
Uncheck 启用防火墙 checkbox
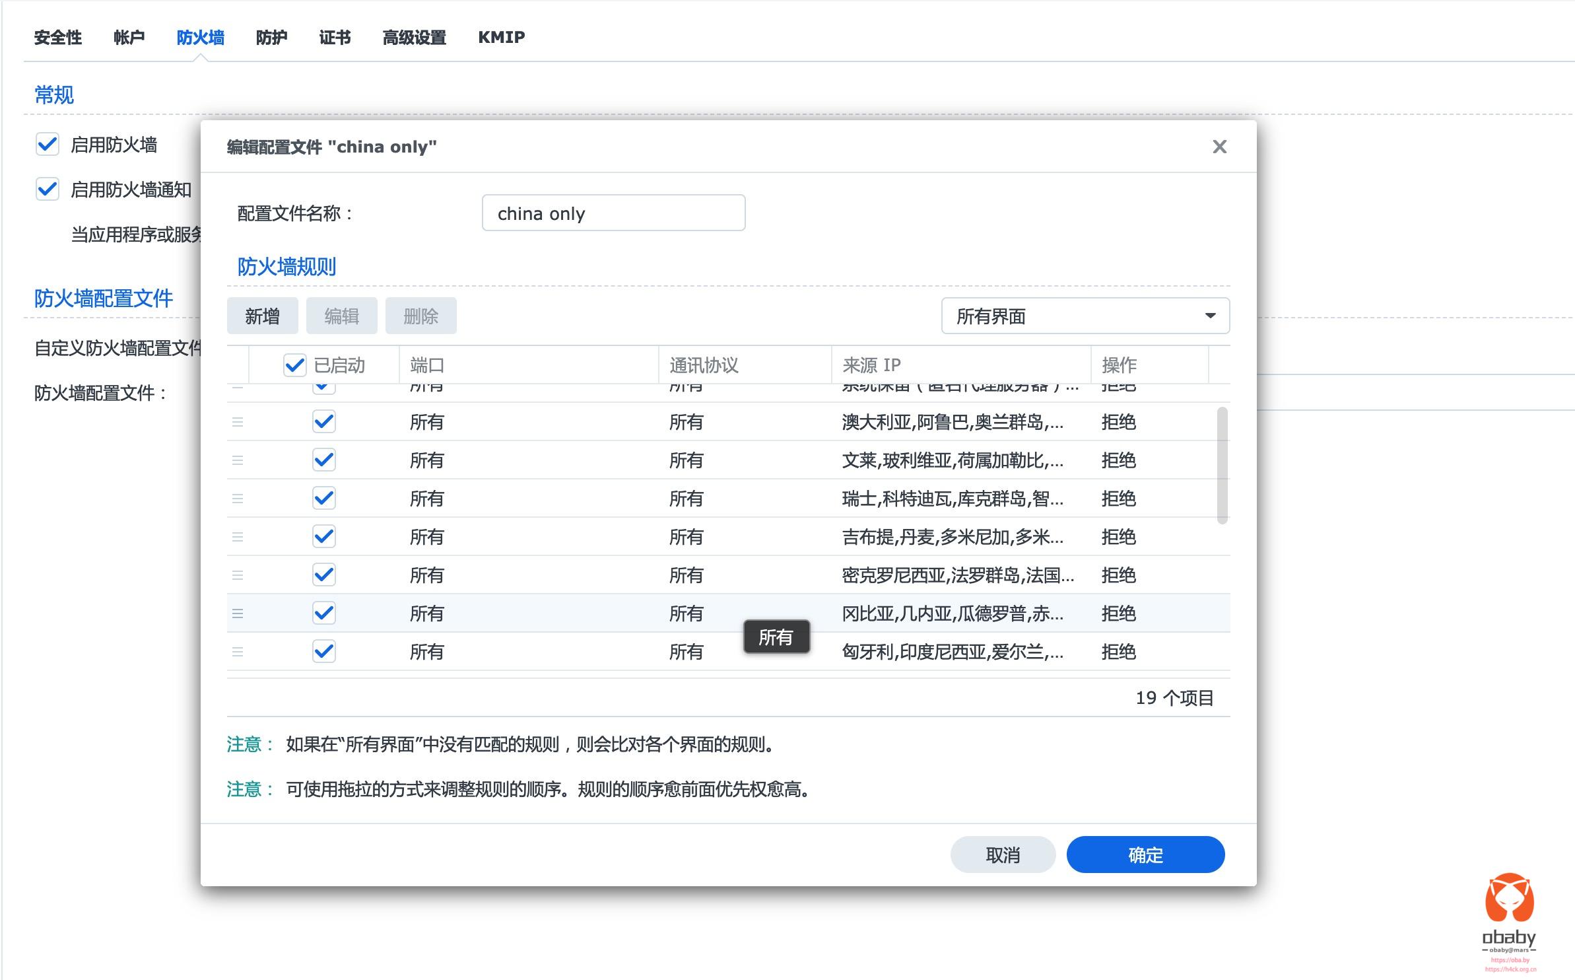[48, 144]
